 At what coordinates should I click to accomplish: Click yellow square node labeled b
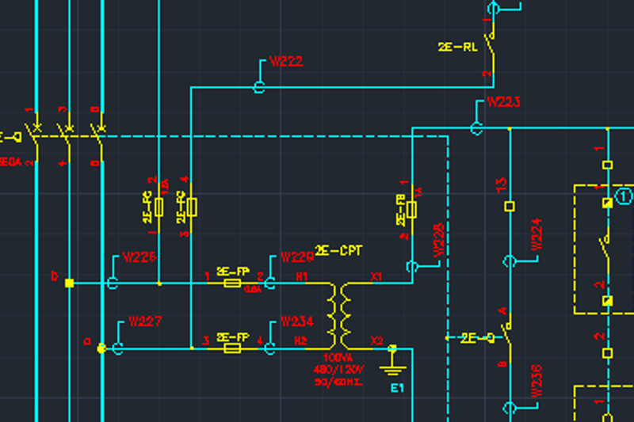[69, 283]
